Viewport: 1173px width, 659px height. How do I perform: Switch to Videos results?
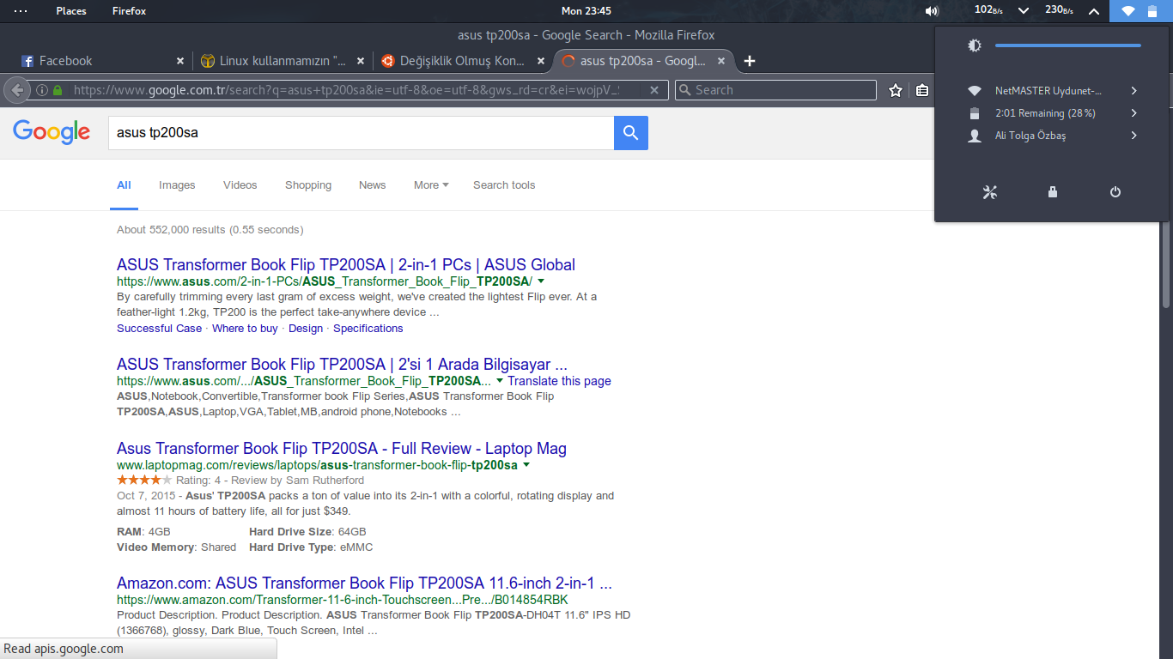tap(240, 185)
